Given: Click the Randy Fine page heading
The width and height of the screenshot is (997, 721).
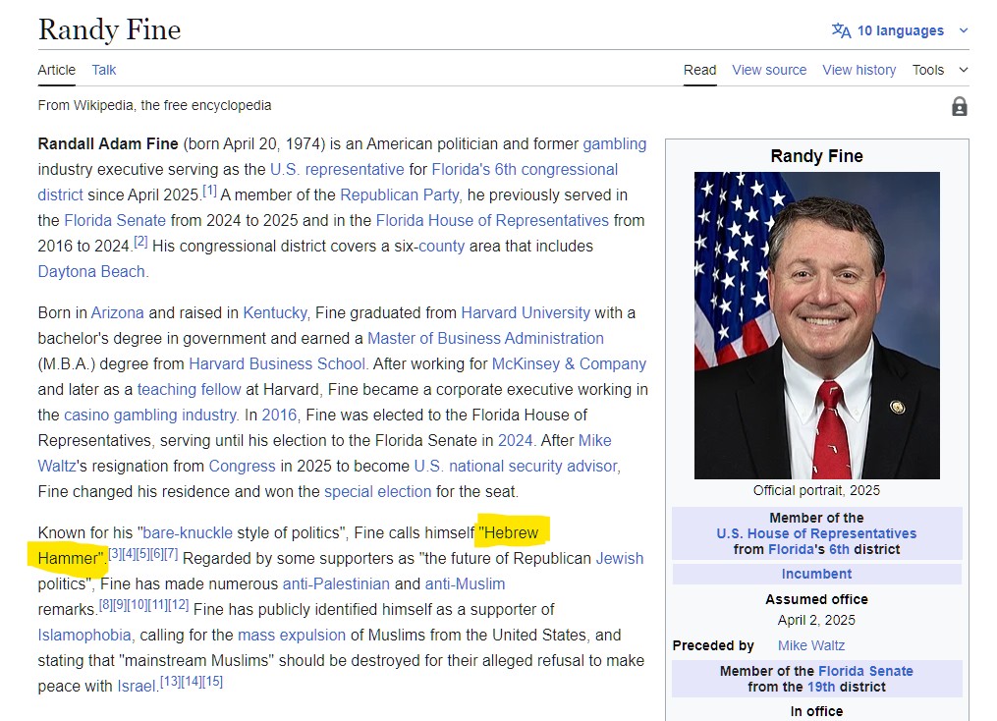Looking at the screenshot, I should tap(109, 29).
